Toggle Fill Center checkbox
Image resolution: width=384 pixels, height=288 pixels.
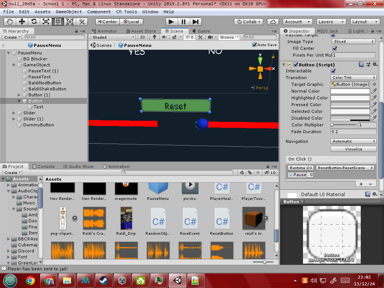click(x=334, y=48)
